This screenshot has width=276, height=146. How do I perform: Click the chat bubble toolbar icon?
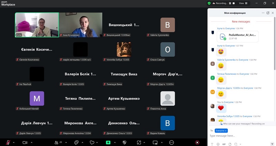click(76, 142)
